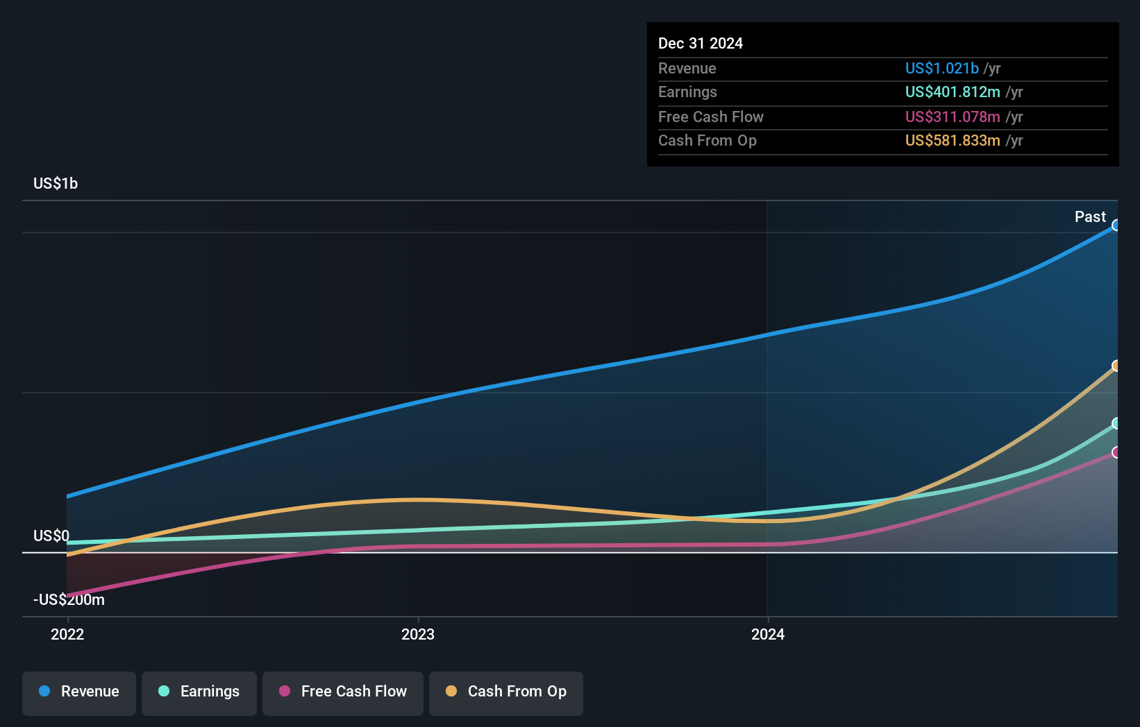Click the US$1.021b revenue value
Screen dimensions: 1140x727
pyautogui.click(x=942, y=68)
